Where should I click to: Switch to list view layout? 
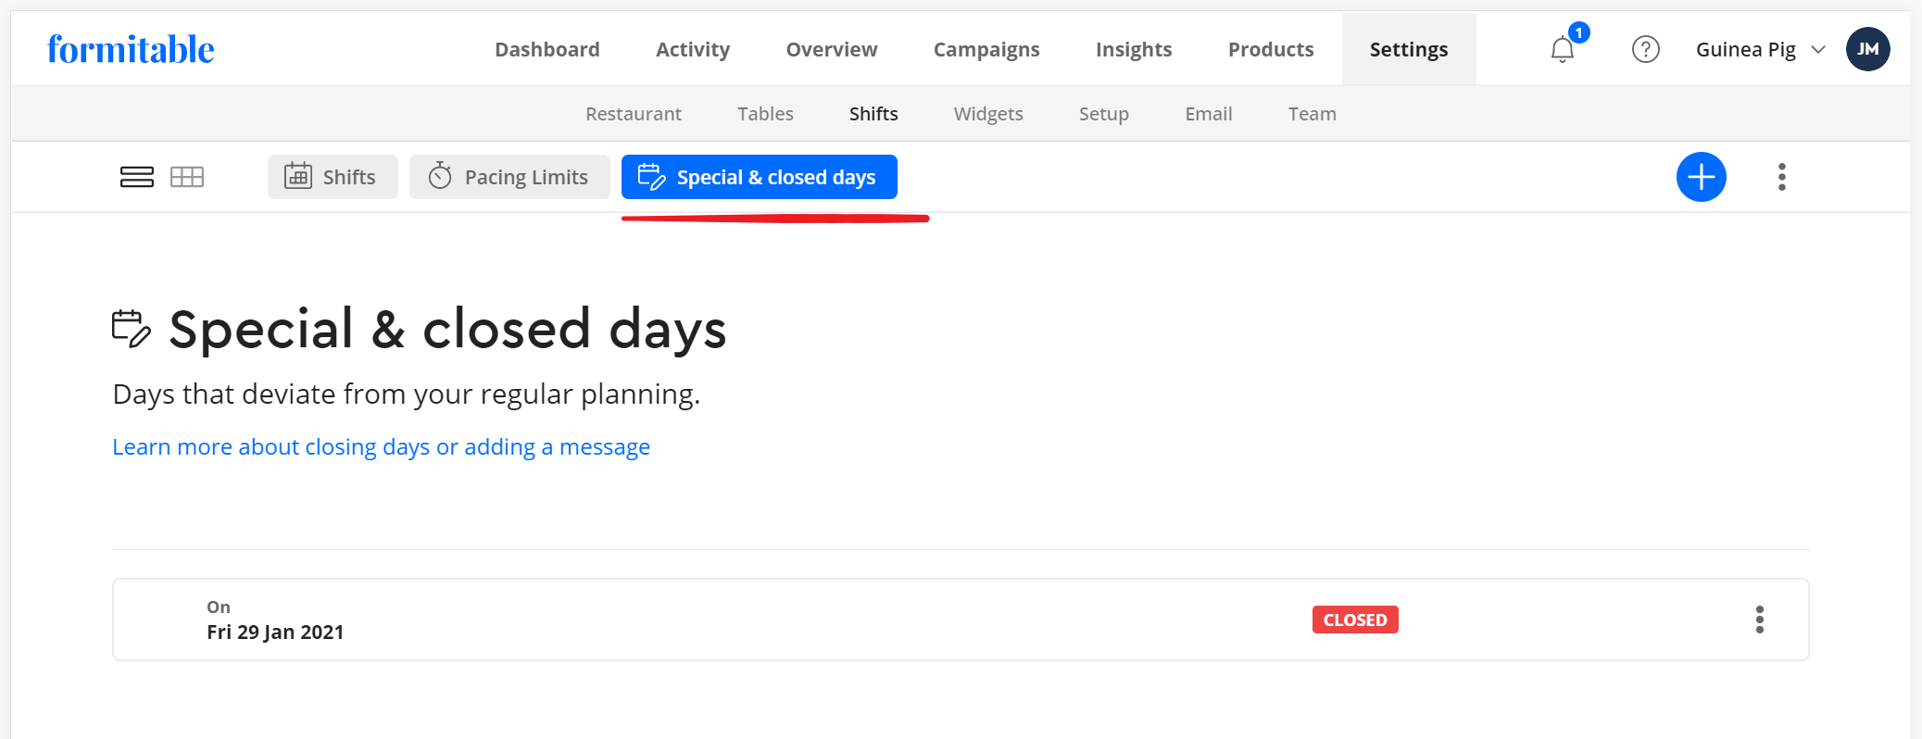click(137, 177)
